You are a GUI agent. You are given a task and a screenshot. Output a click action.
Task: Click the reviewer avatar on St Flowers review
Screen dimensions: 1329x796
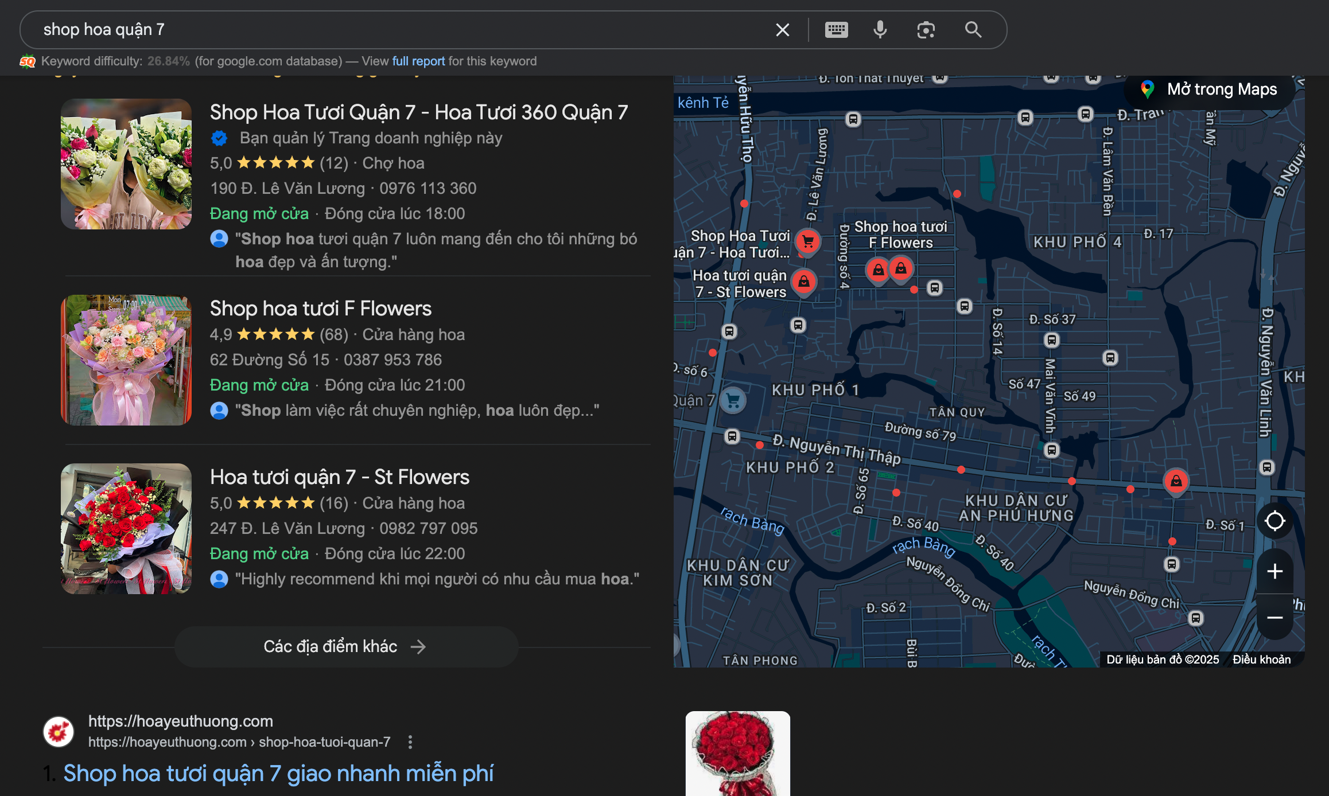click(x=219, y=579)
